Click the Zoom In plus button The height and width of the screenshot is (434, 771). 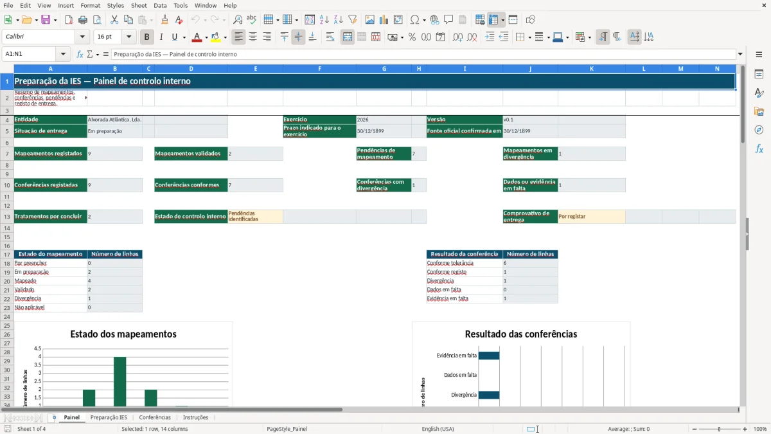click(x=745, y=429)
